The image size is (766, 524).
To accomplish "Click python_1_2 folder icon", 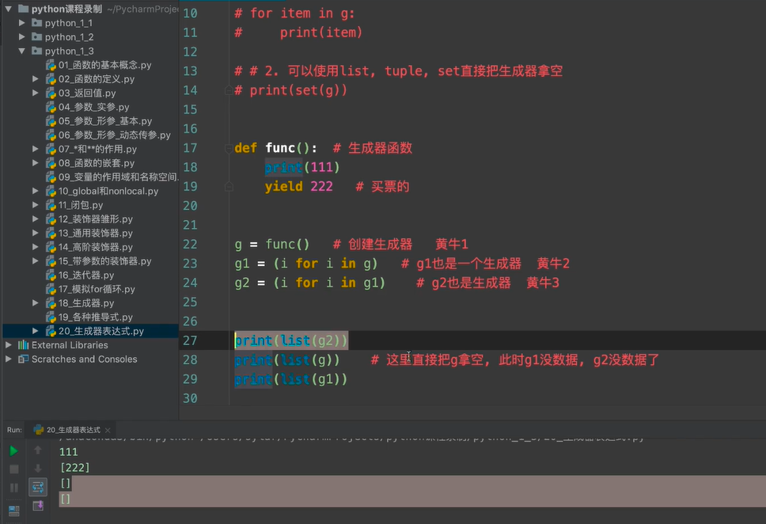I will (36, 36).
